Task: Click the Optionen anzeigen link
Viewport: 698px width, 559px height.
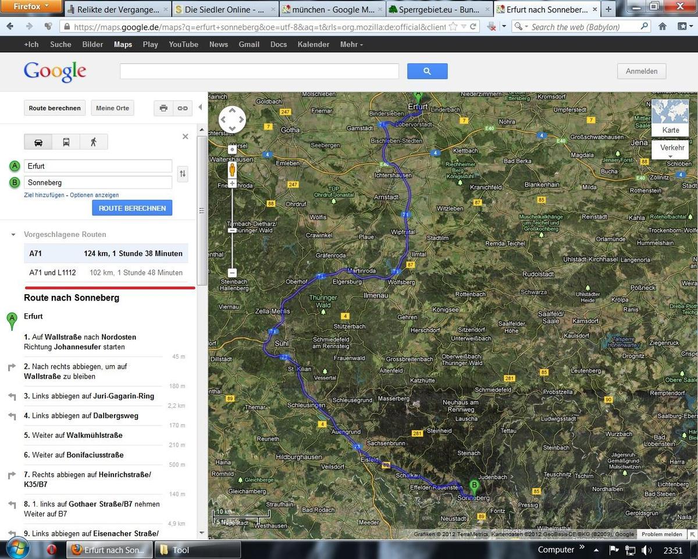Action: tap(94, 195)
